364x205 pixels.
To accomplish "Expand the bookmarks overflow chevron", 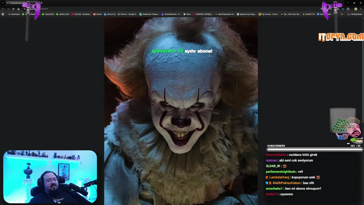I will tap(342, 14).
